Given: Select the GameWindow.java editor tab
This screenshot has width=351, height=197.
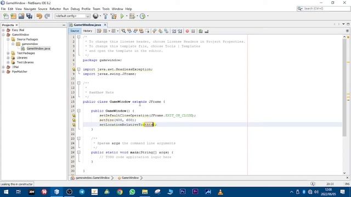Looking at the screenshot, I should click(x=87, y=25).
